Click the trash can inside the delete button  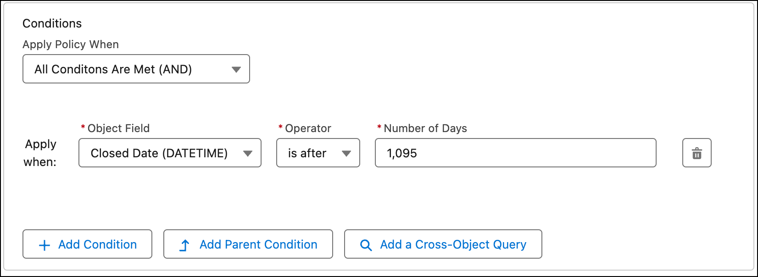697,153
